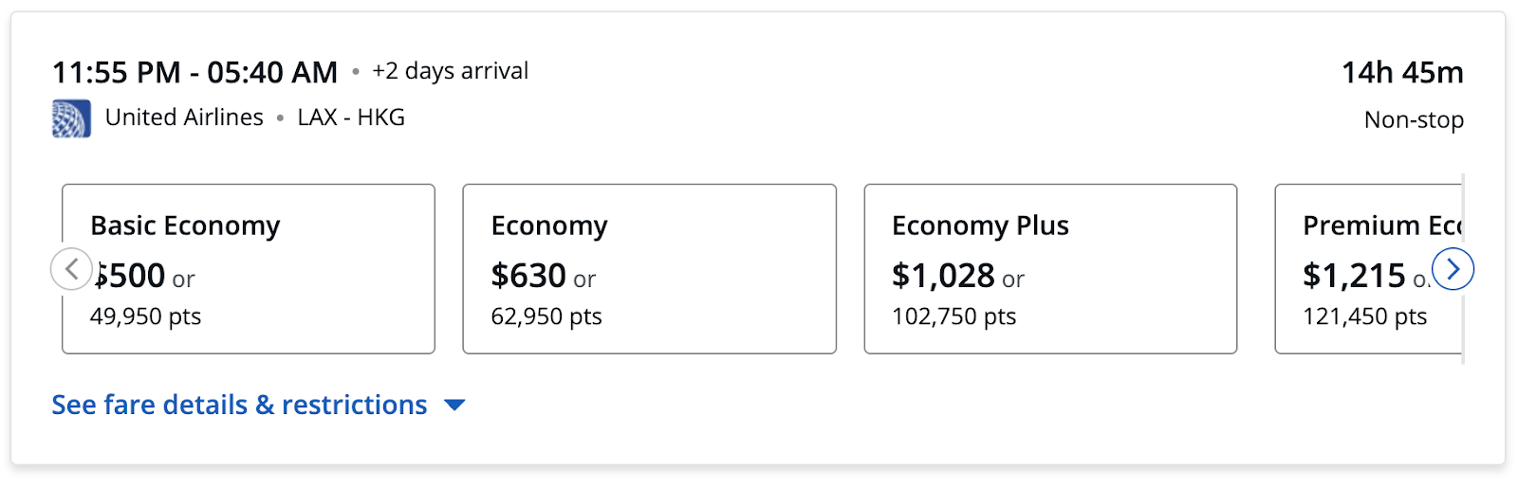Click the 11:55 PM - 05:40 AM flight time

(194, 72)
